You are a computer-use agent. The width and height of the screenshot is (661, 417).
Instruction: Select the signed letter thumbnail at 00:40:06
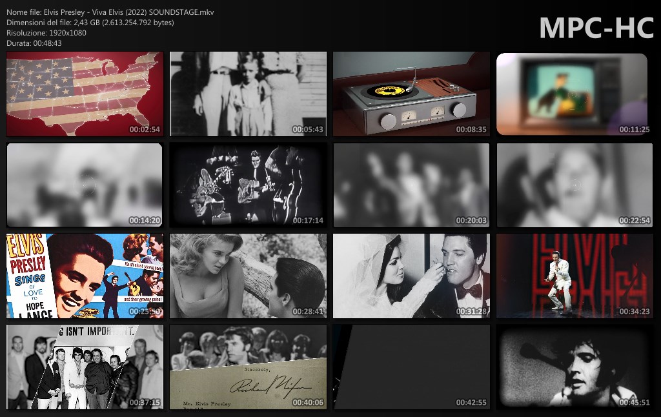(x=248, y=367)
